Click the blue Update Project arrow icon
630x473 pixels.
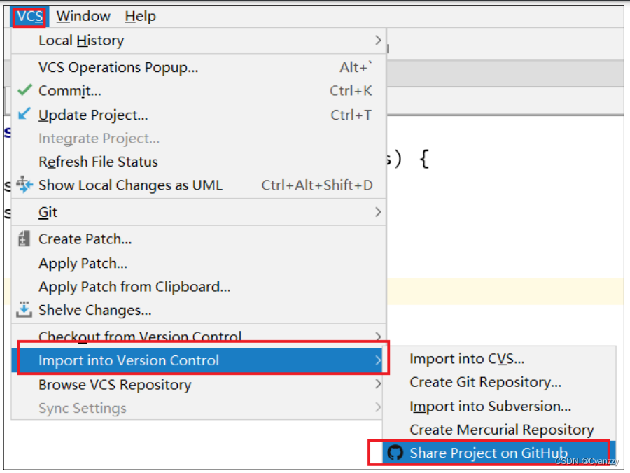24,114
